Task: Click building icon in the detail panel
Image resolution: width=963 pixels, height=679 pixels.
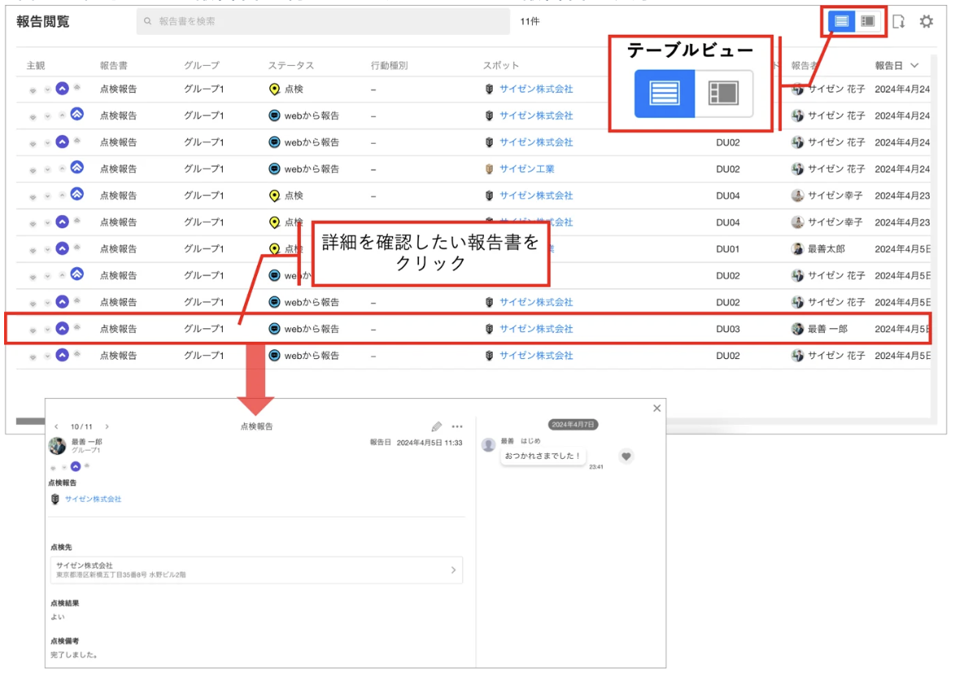Action: (54, 500)
